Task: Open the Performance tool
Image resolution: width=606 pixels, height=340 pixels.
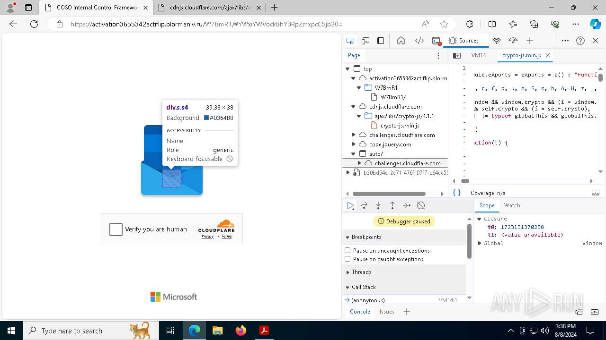Action: point(513,41)
